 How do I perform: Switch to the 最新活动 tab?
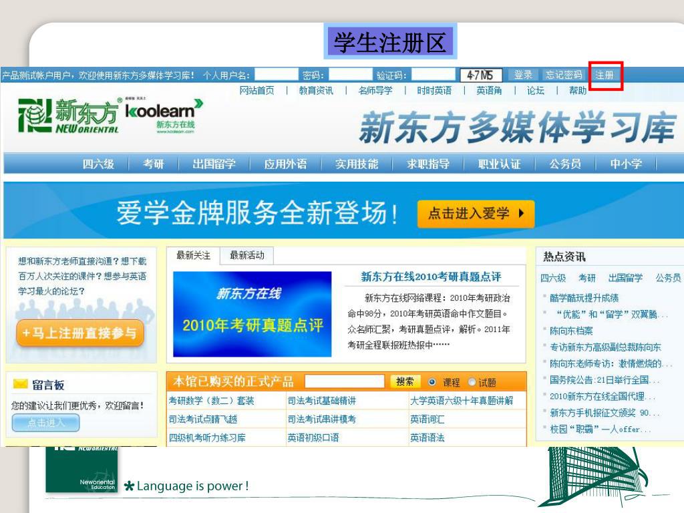point(246,255)
